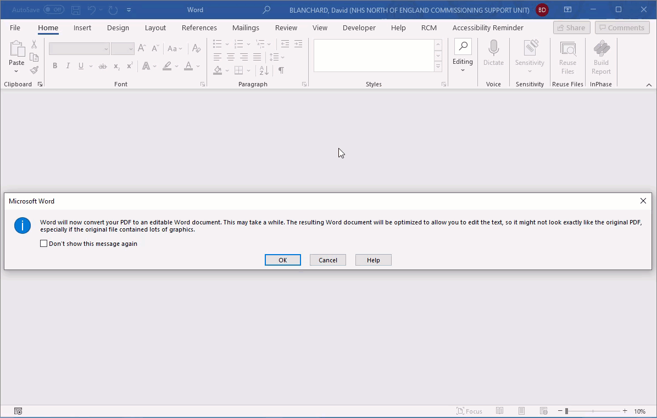Apply Strikethrough formatting
Screen dimensions: 657x418
103,67
